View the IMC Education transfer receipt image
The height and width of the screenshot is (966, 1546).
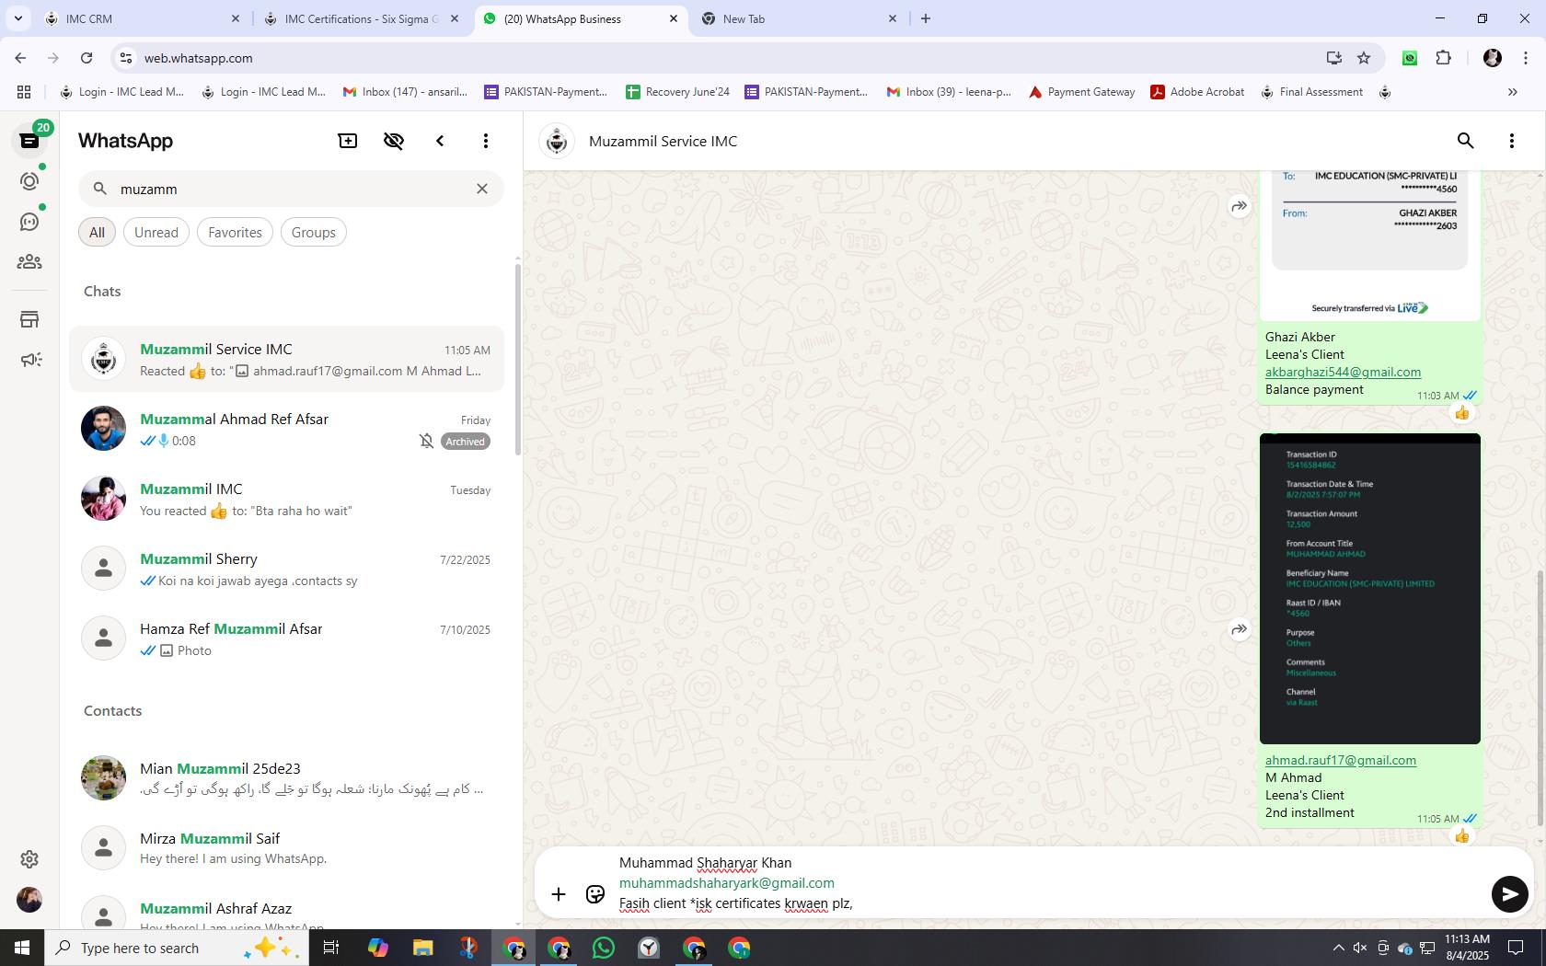(x=1370, y=245)
